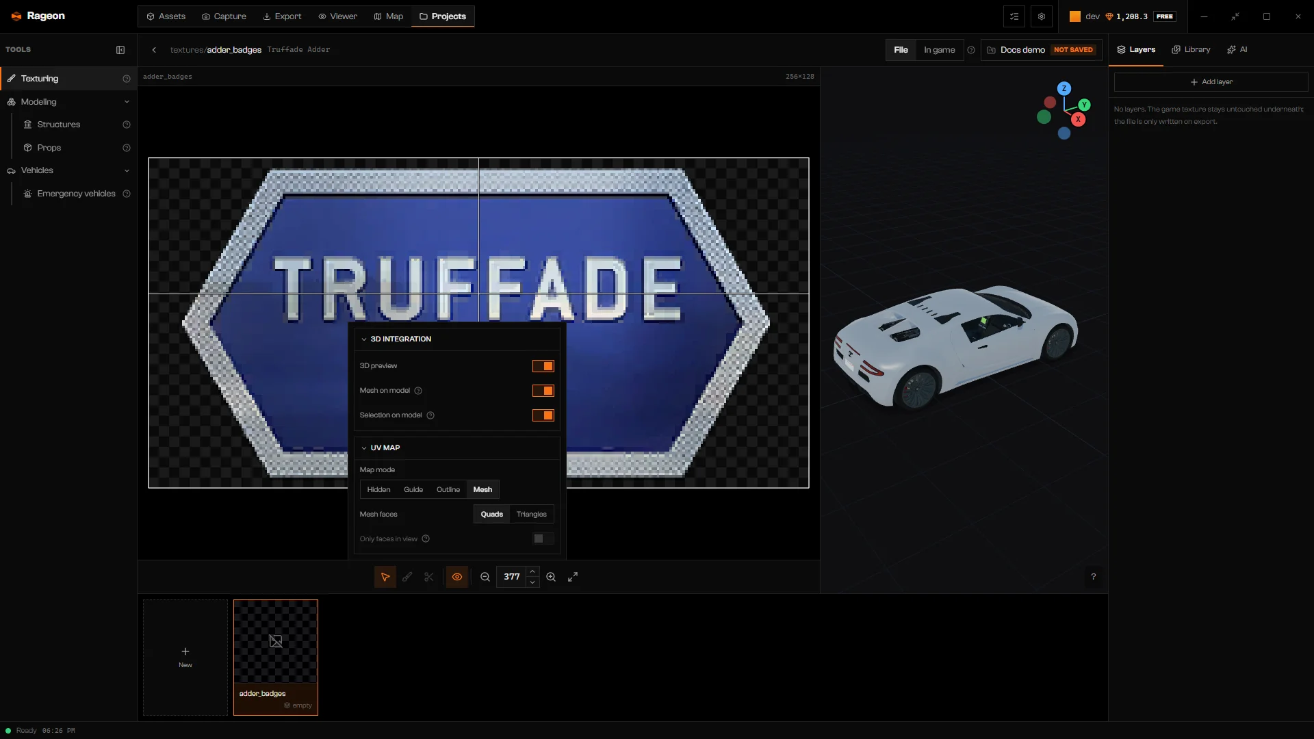Open the Docs demo project selector
Image resolution: width=1314 pixels, height=739 pixels.
tap(1041, 50)
